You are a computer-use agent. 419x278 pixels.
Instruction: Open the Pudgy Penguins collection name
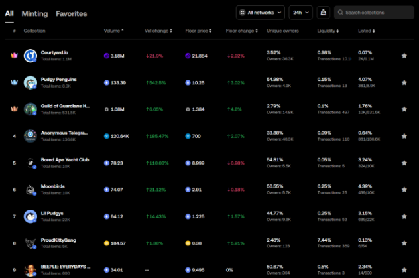click(58, 80)
